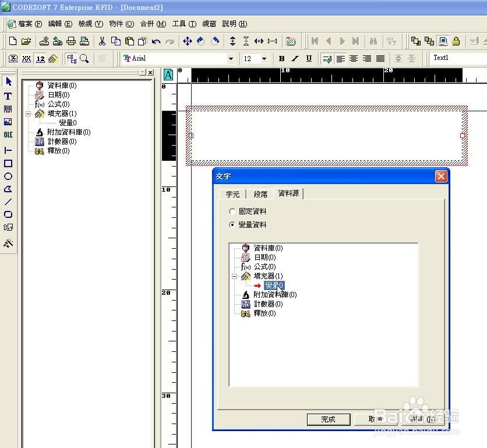Open the Arial font dropdown
The image size is (487, 448).
[231, 58]
